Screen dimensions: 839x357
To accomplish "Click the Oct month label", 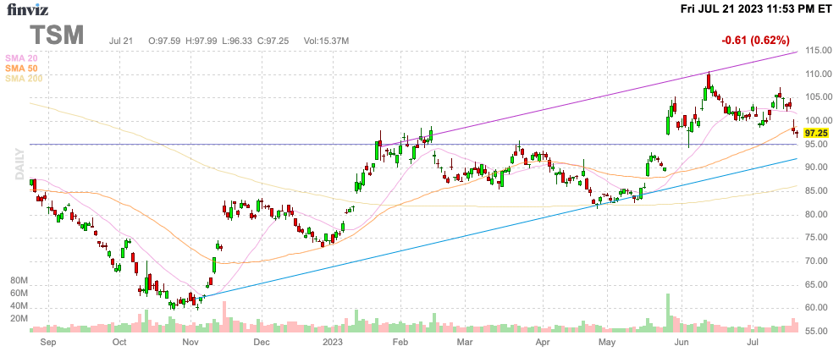I will coord(119,342).
